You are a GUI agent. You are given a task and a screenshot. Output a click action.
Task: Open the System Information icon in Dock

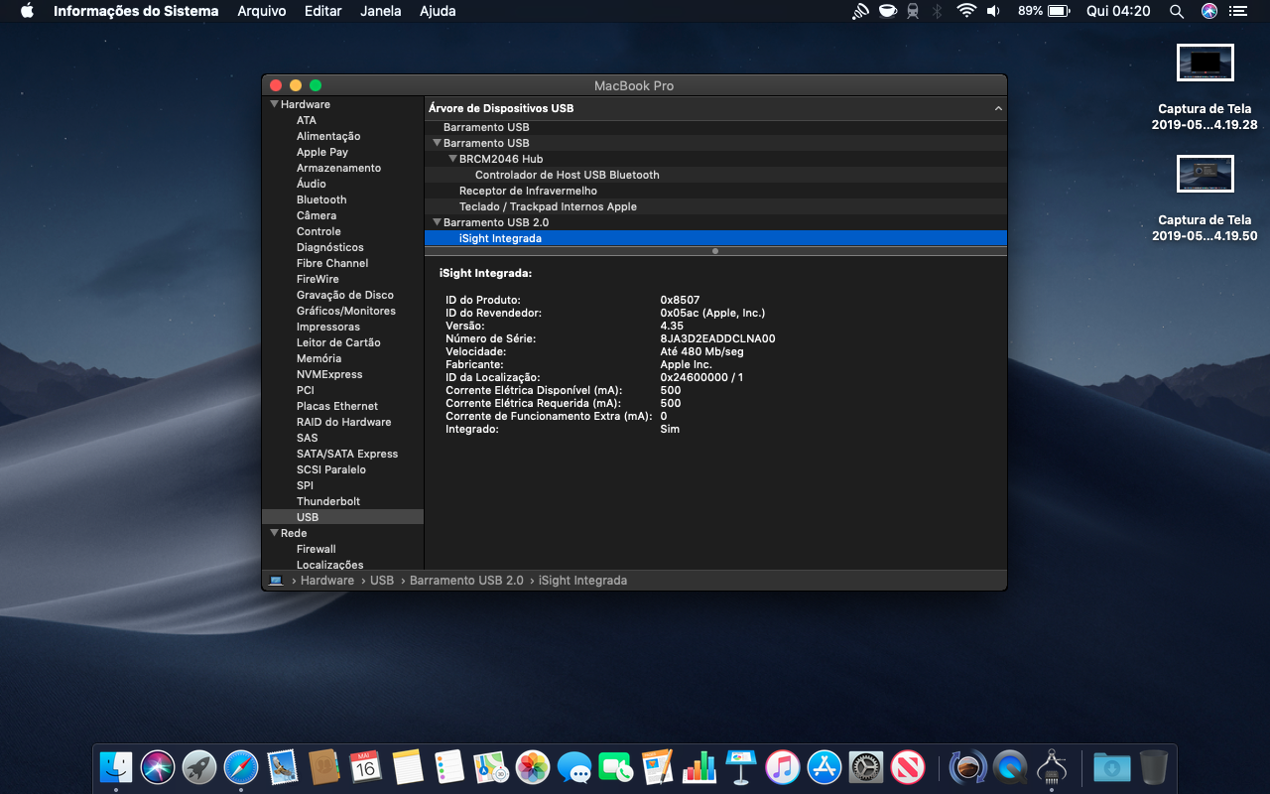(x=1052, y=767)
